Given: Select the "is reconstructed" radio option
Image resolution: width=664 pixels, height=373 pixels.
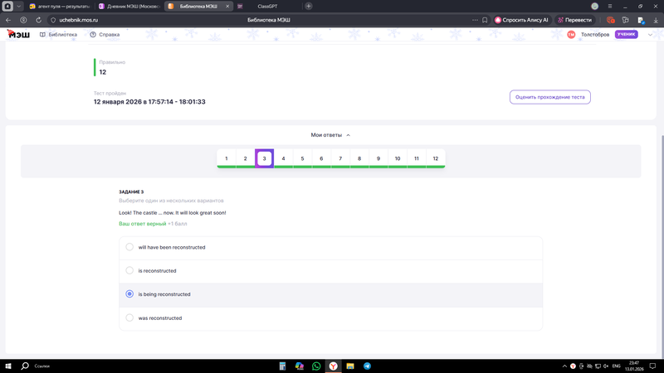Looking at the screenshot, I should (129, 270).
